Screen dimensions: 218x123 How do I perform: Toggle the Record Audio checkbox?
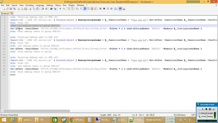tap(199, 113)
